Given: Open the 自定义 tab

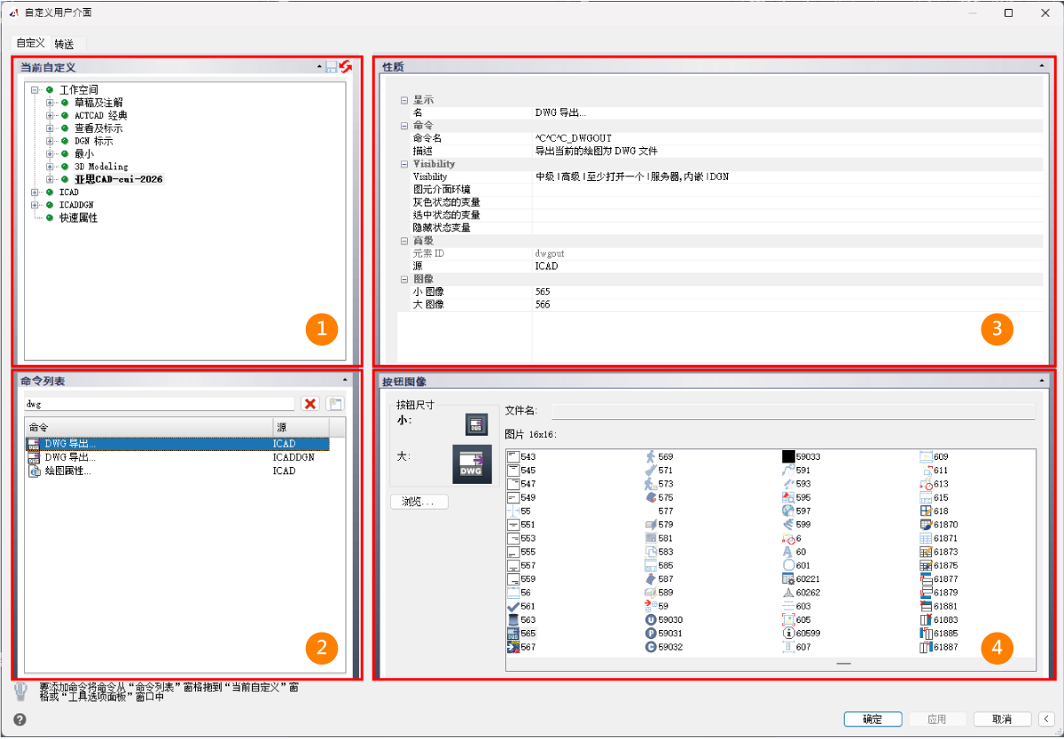Looking at the screenshot, I should (30, 43).
